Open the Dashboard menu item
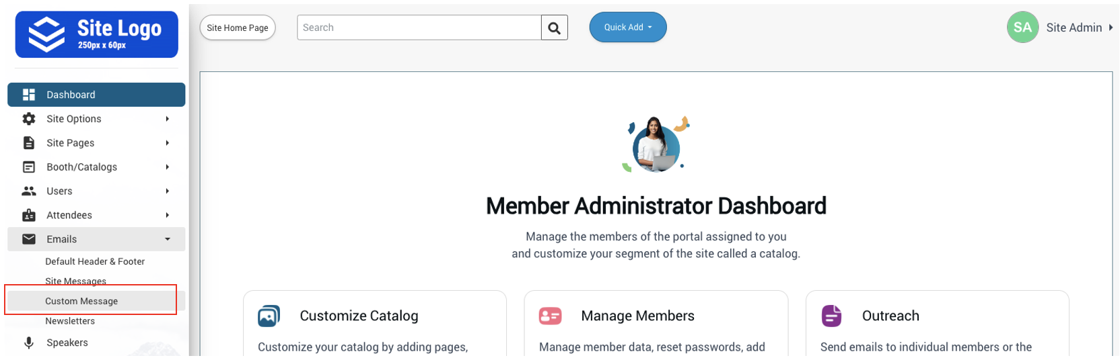 (96, 95)
